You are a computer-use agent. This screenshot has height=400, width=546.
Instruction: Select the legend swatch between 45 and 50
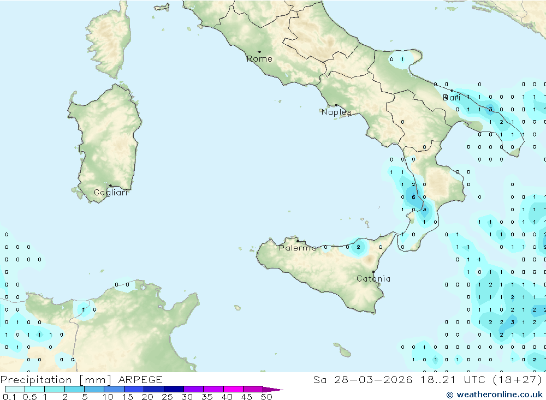pos(253,389)
